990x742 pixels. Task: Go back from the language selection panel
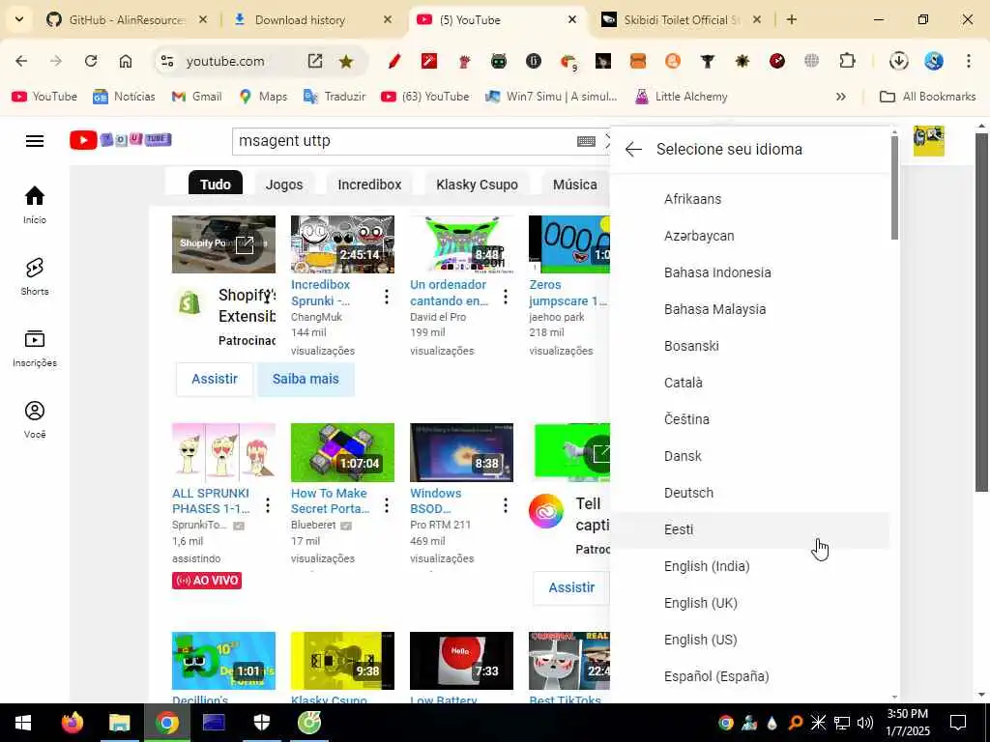click(x=633, y=150)
